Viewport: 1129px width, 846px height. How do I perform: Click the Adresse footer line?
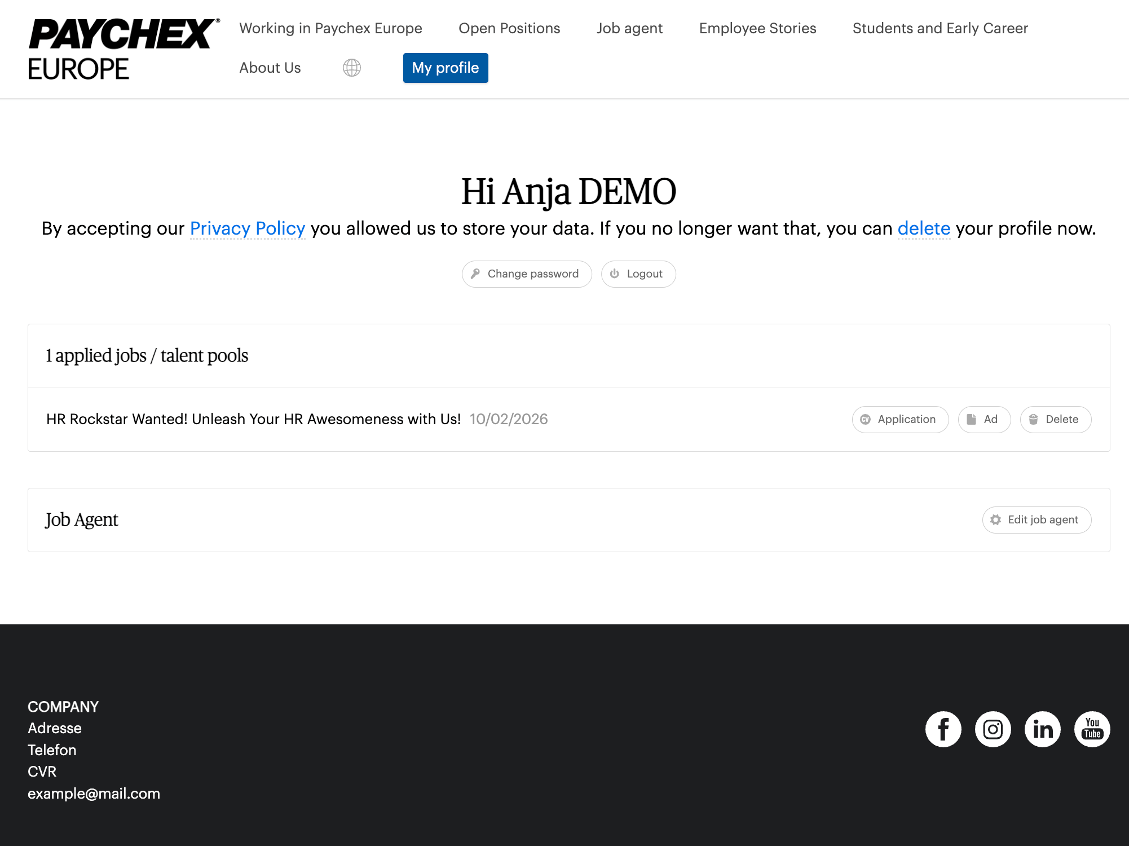tap(55, 728)
